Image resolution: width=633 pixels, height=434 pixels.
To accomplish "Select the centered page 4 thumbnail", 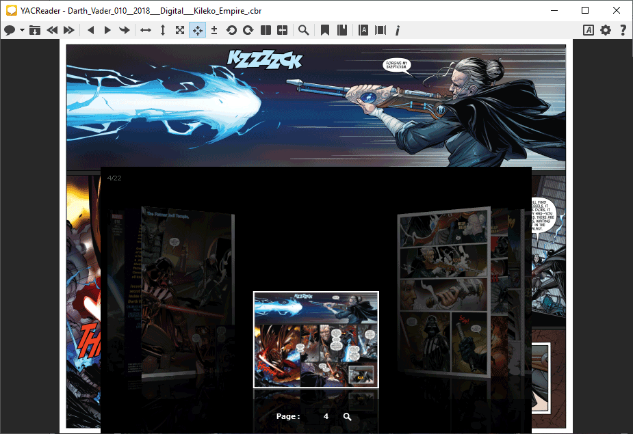I will (316, 340).
